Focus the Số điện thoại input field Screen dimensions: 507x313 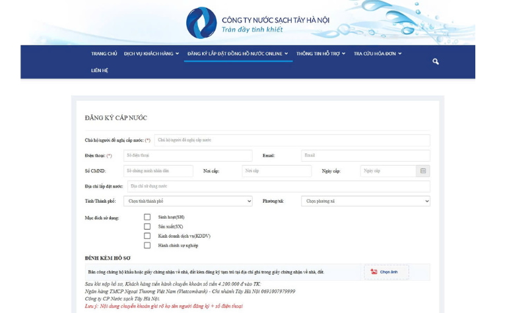point(188,156)
